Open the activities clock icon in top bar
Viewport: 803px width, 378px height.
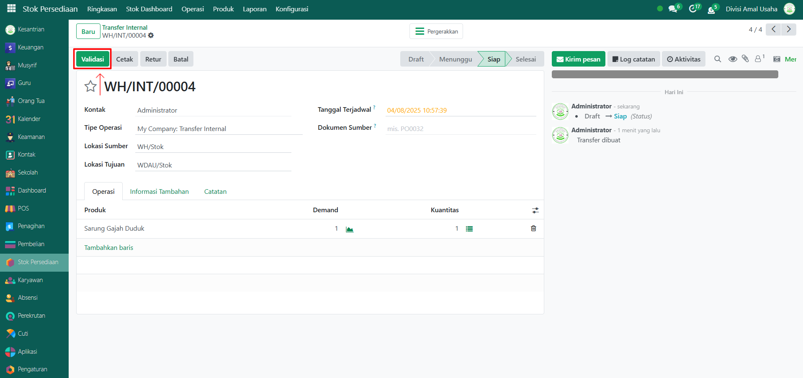[693, 9]
